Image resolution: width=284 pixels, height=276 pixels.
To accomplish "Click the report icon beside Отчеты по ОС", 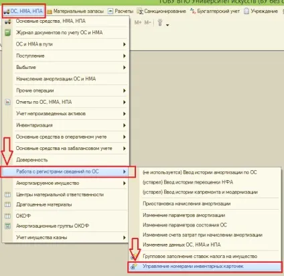I will pos(8,102).
